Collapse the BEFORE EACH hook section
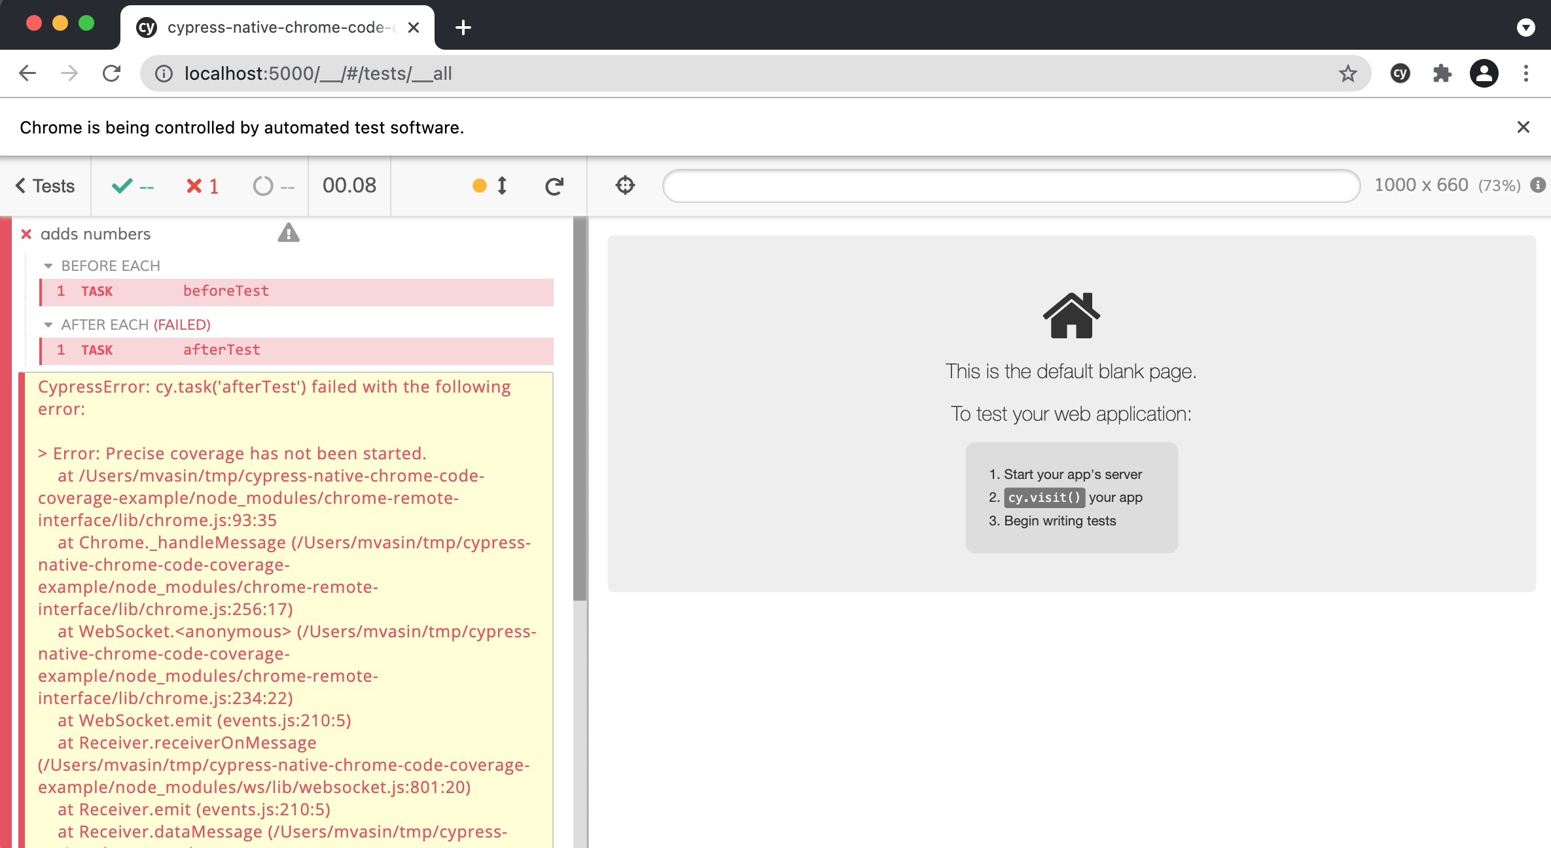1551x848 pixels. (102, 266)
